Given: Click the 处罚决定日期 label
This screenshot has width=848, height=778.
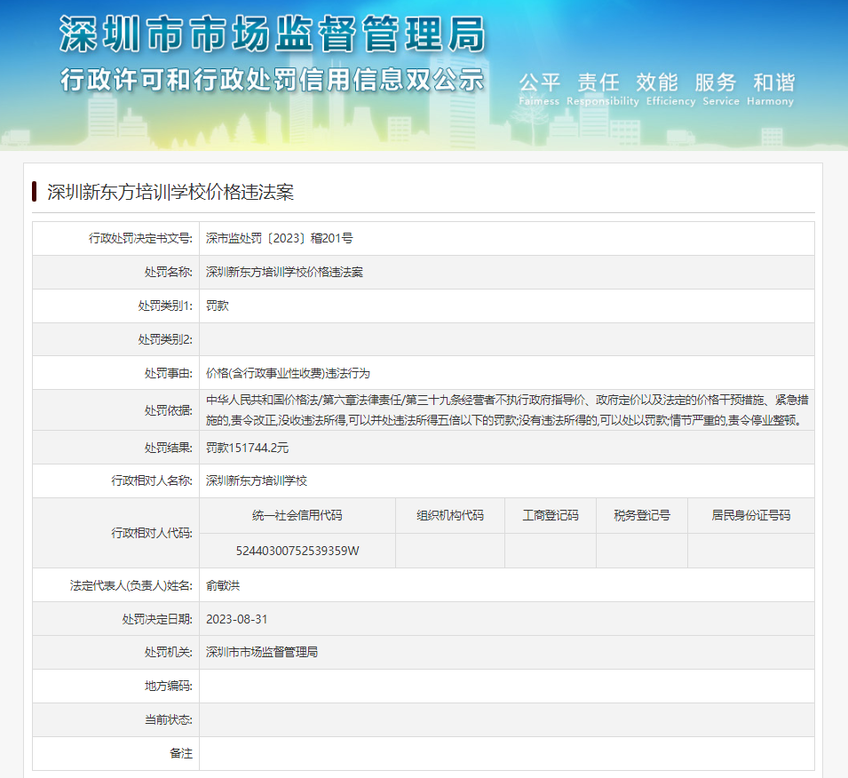Looking at the screenshot, I should (157, 619).
